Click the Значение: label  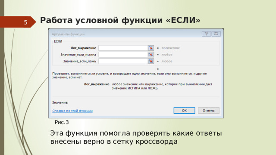(x=60, y=102)
